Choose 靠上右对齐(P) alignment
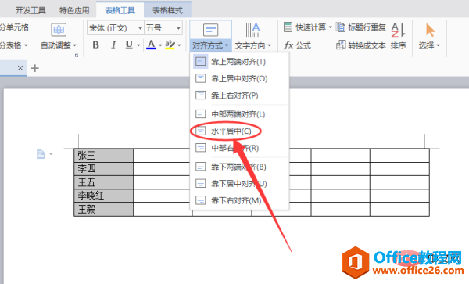469x284 pixels. [239, 95]
